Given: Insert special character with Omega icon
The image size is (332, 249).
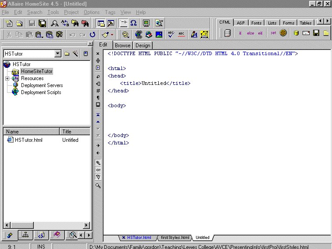Looking at the screenshot, I should coord(133,23).
